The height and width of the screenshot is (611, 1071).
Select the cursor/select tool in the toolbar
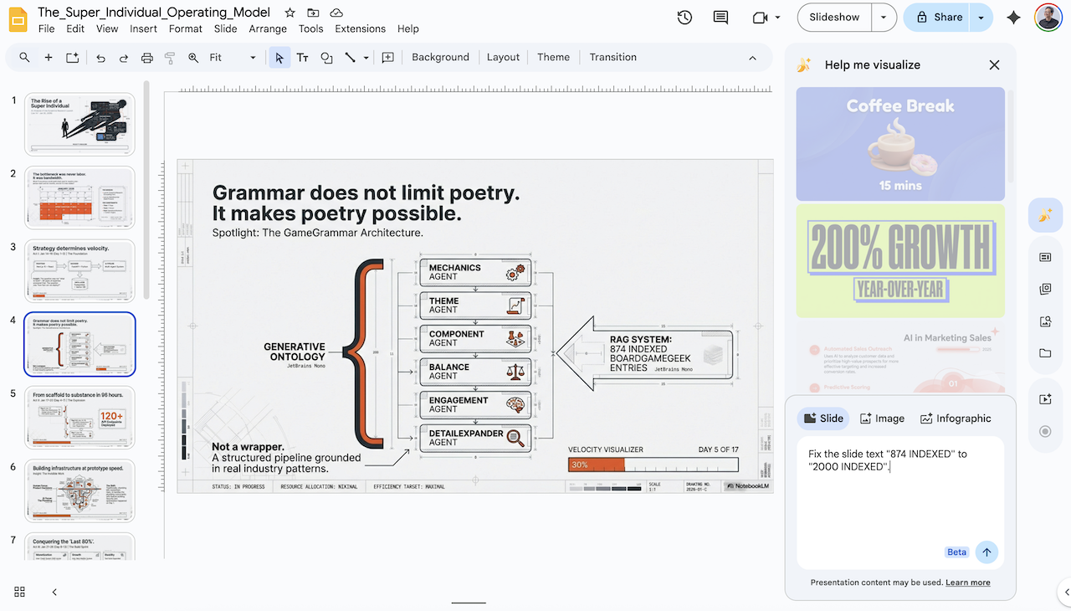point(279,57)
